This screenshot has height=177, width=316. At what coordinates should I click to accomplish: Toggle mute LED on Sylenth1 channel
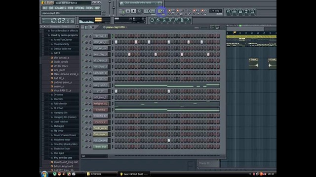[x=82, y=110]
